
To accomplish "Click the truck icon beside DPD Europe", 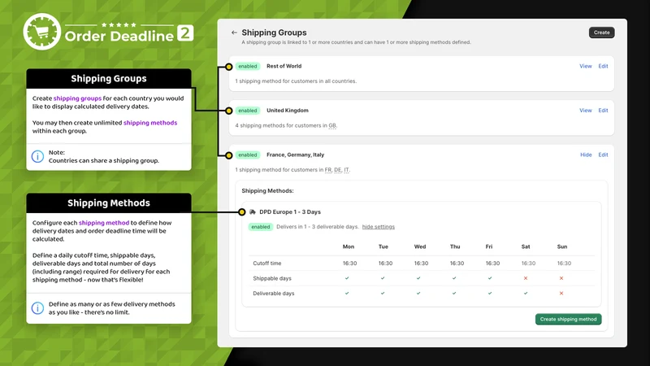I will click(x=253, y=211).
